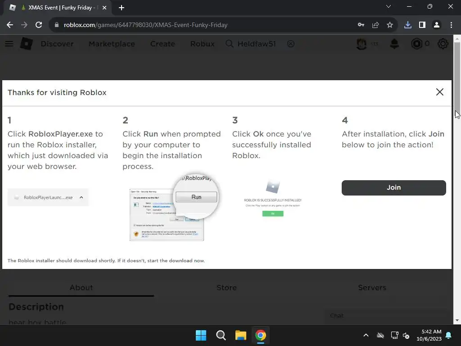Open Windows notification center bell
The image size is (461, 346).
point(449,335)
